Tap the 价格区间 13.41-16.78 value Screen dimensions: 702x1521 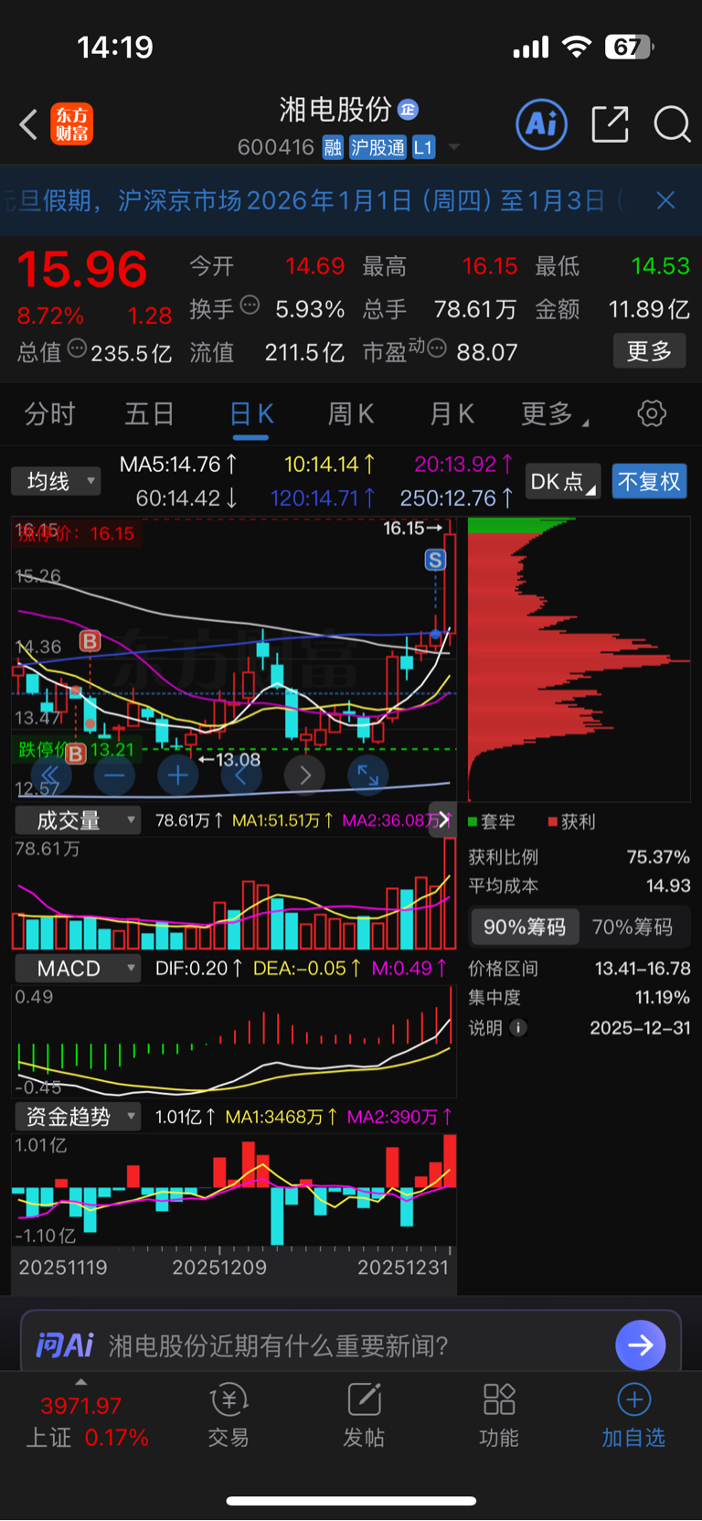643,968
